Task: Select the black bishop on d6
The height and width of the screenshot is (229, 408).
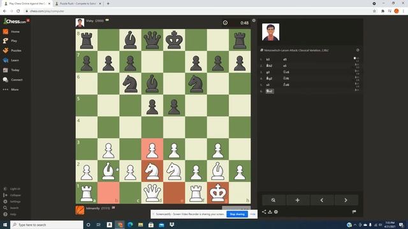Action: pos(152,83)
